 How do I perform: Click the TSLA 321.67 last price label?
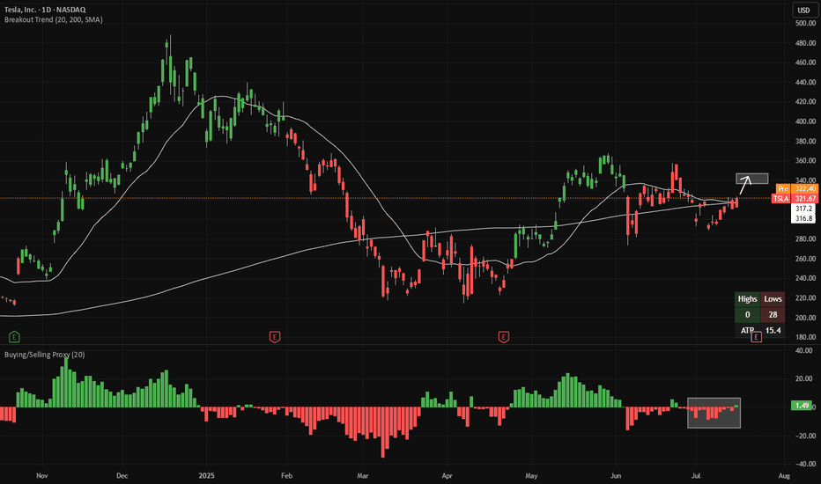click(x=795, y=198)
